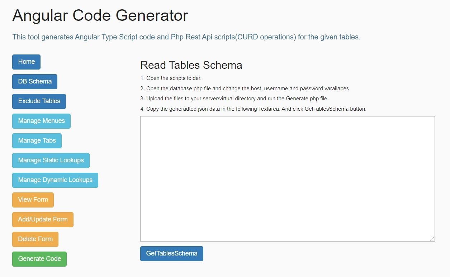Go to Manage Tabs
Image resolution: width=450 pixels, height=277 pixels.
37,141
